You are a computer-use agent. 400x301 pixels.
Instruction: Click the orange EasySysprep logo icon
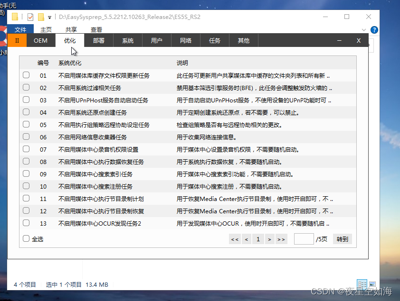pyautogui.click(x=17, y=40)
